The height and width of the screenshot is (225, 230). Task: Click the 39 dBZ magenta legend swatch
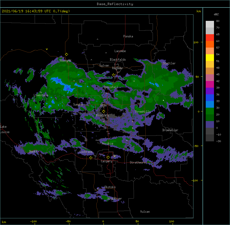210,84
